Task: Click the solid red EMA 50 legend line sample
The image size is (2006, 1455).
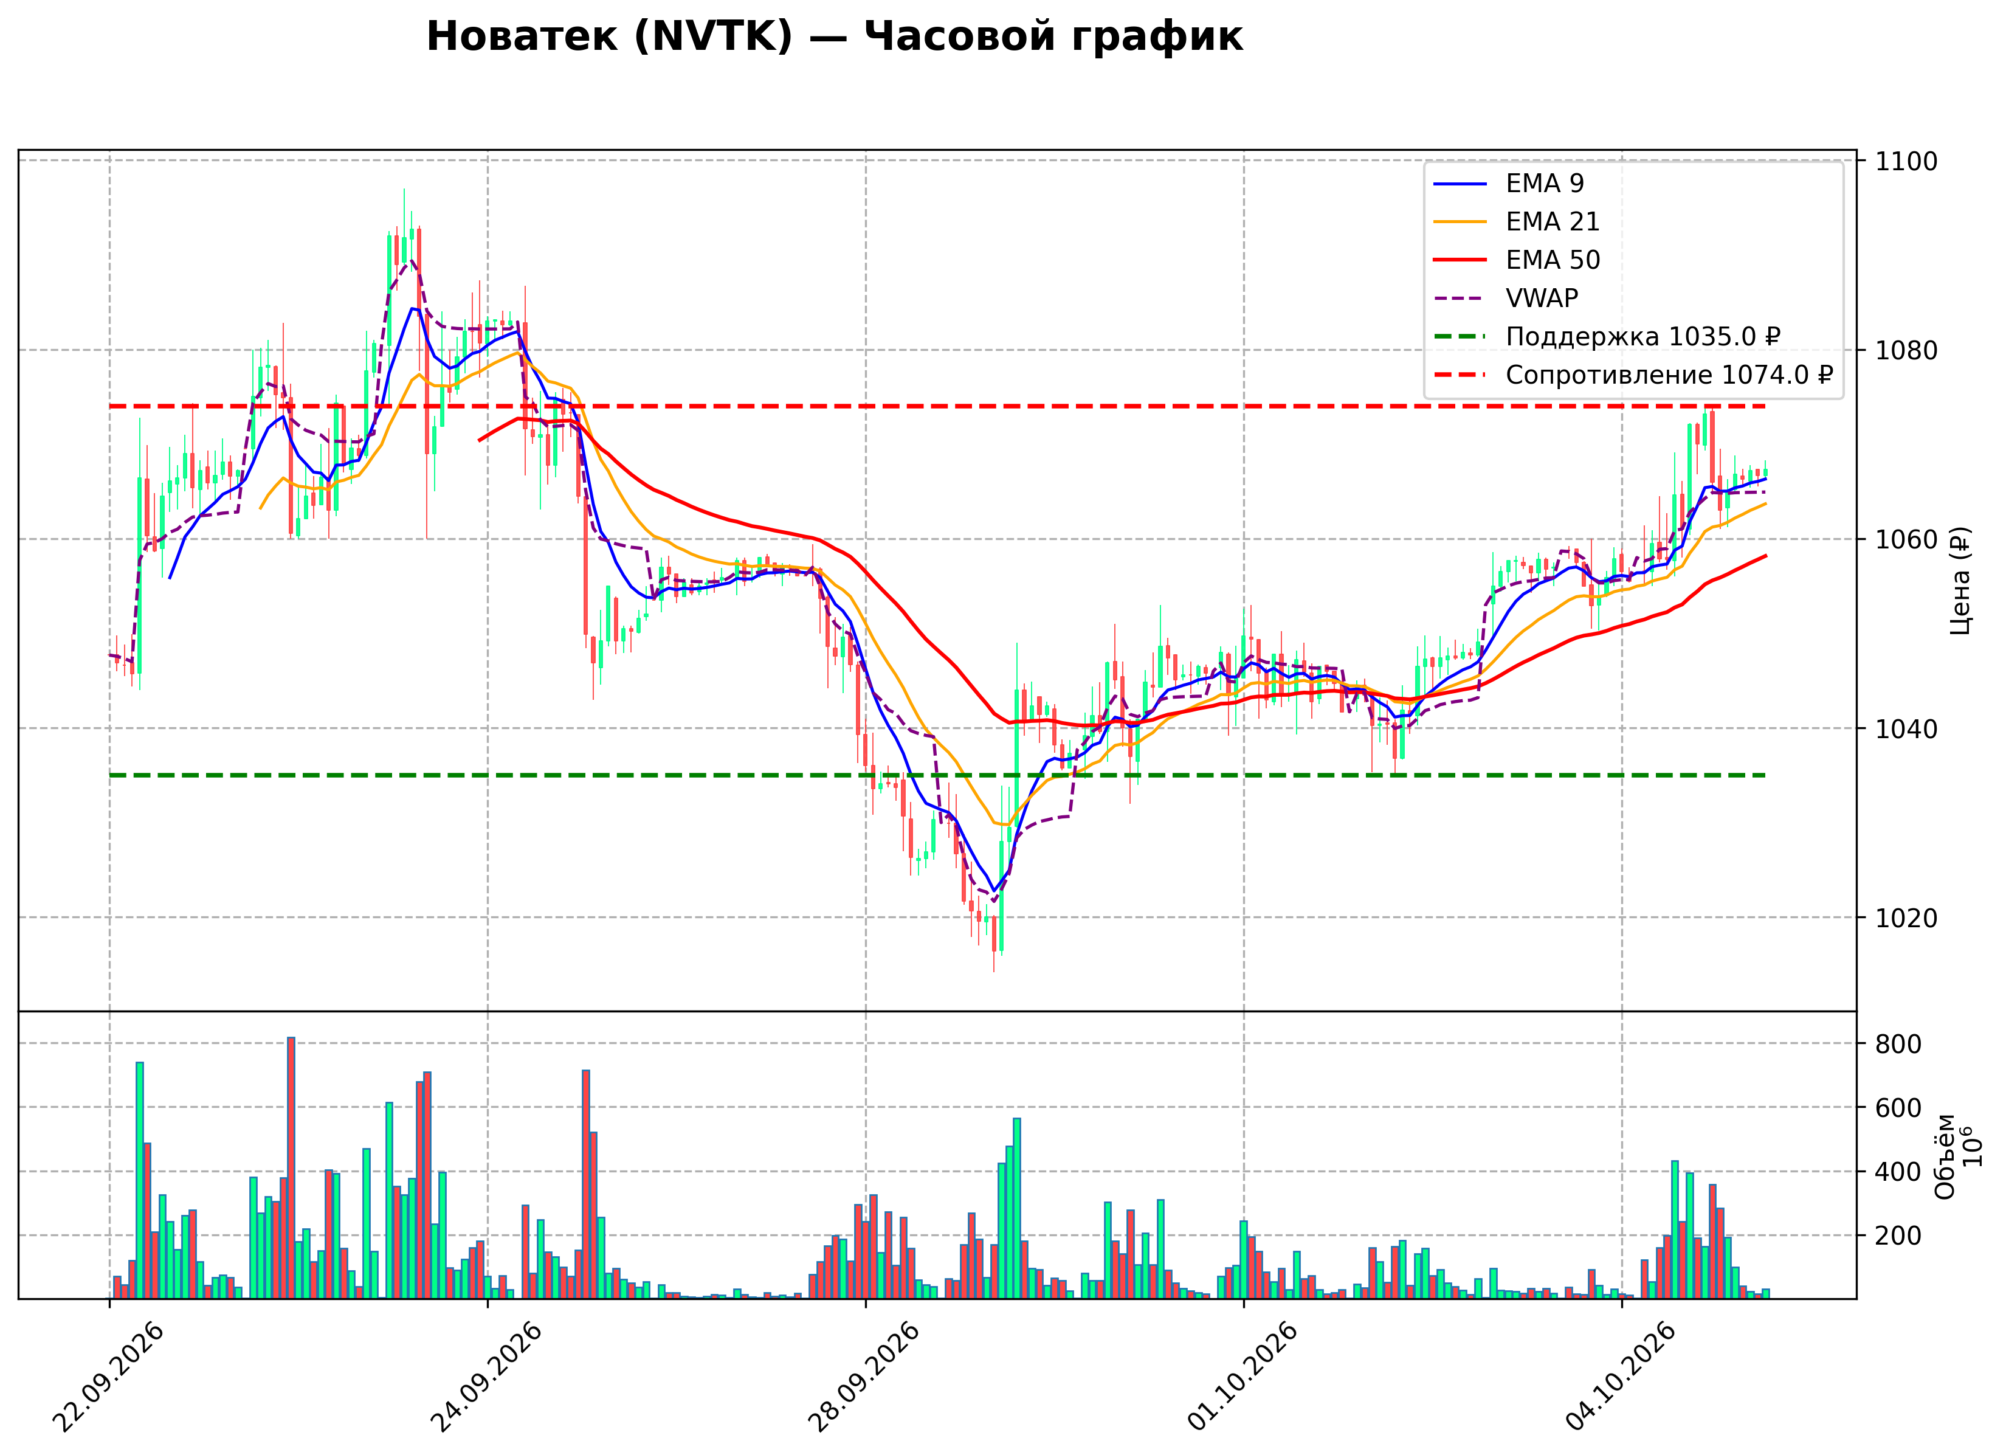Action: tap(1460, 260)
